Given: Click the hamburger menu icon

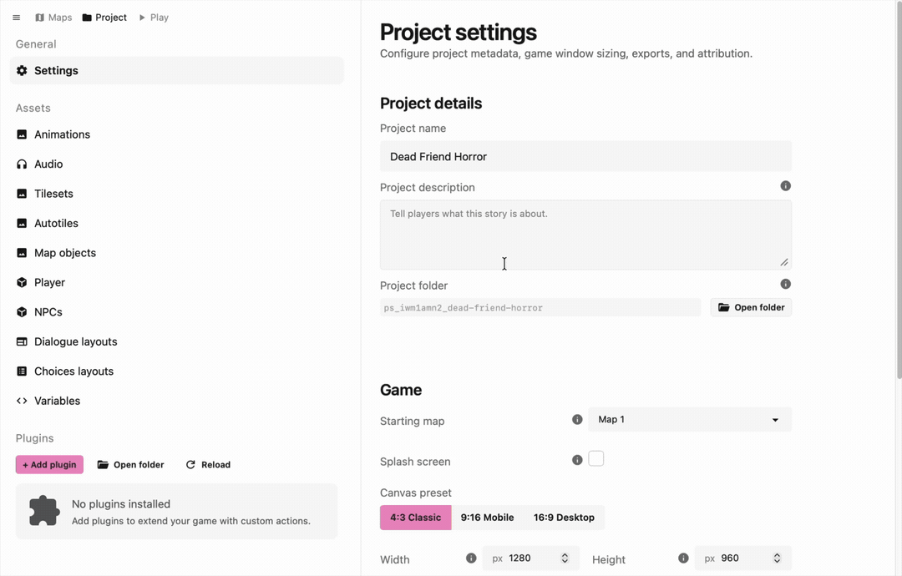Looking at the screenshot, I should (16, 18).
